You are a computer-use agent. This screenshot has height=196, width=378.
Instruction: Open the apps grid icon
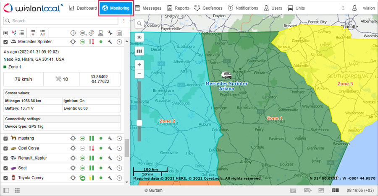(x=17, y=191)
